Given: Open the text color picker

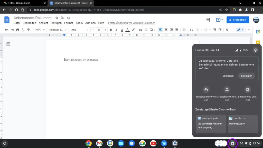Looking at the screenshot, I should click(x=127, y=30).
